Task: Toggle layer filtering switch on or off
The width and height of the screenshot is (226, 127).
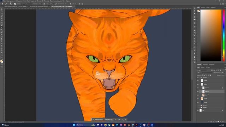Action: coord(225,70)
